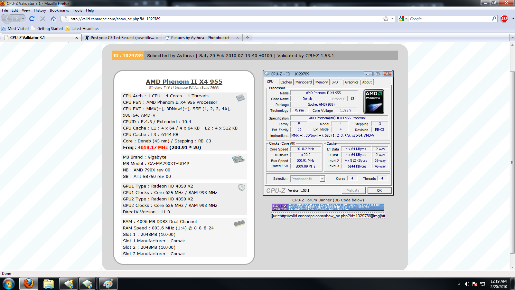Click the BB code URL text field
The image size is (515, 290).
point(328,216)
